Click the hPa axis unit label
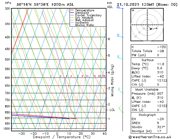Screen dimensions: 180x139 click(x=8, y=3)
